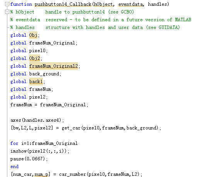
Task: Click the 'function' keyword on first line
Action: [x=21, y=4]
